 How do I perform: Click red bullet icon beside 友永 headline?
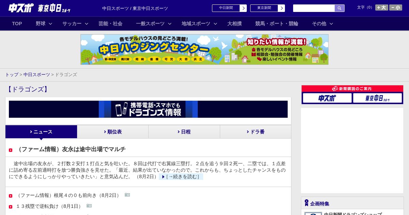point(11,150)
